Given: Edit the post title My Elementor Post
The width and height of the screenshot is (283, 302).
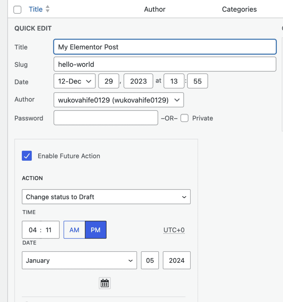Looking at the screenshot, I should click(x=164, y=47).
